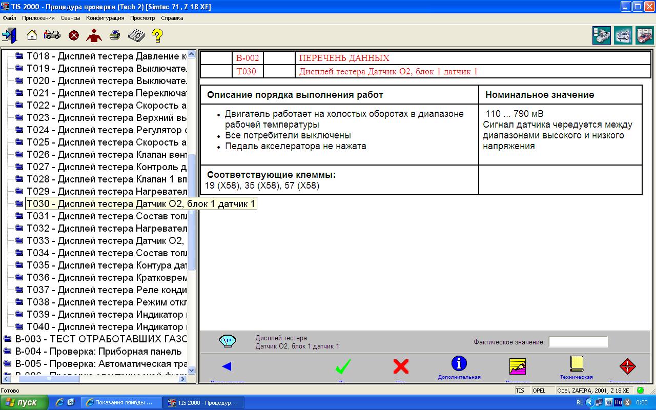Image resolution: width=656 pixels, height=410 pixels.
Task: Click green status light in status bar
Action: coord(641,391)
